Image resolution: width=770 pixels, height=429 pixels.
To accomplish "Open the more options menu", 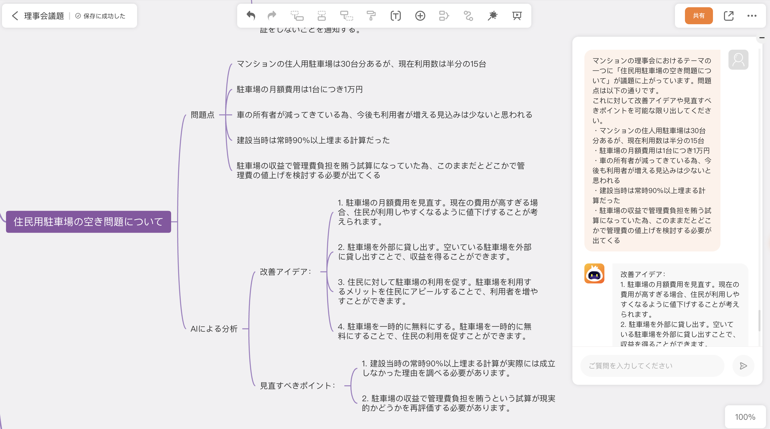I will [752, 15].
